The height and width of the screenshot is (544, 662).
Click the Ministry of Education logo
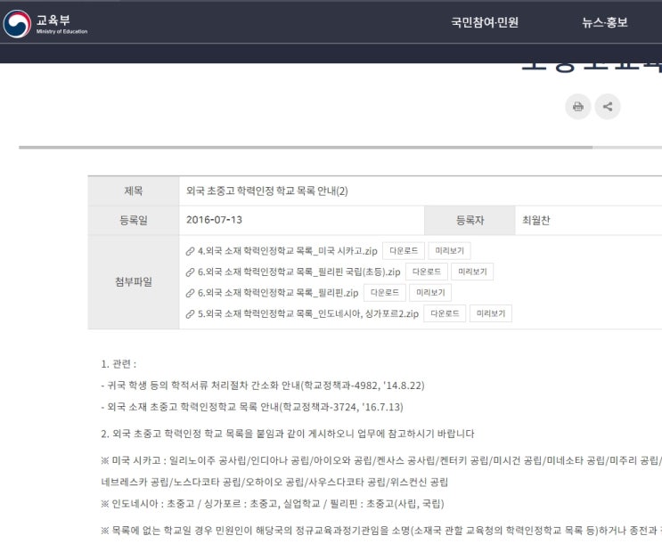click(x=45, y=24)
